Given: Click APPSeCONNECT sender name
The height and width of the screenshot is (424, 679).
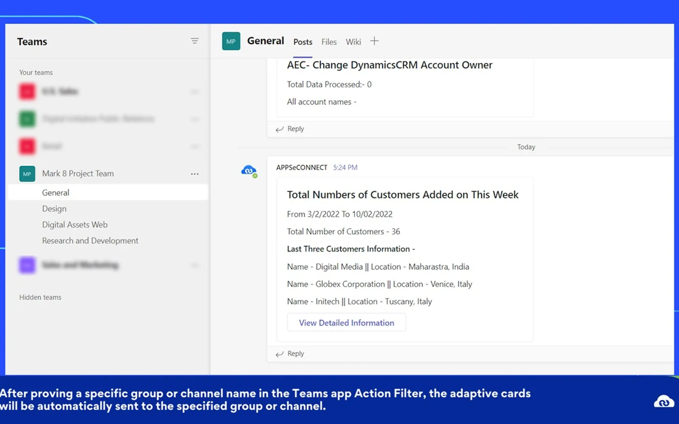Looking at the screenshot, I should pyautogui.click(x=302, y=167).
